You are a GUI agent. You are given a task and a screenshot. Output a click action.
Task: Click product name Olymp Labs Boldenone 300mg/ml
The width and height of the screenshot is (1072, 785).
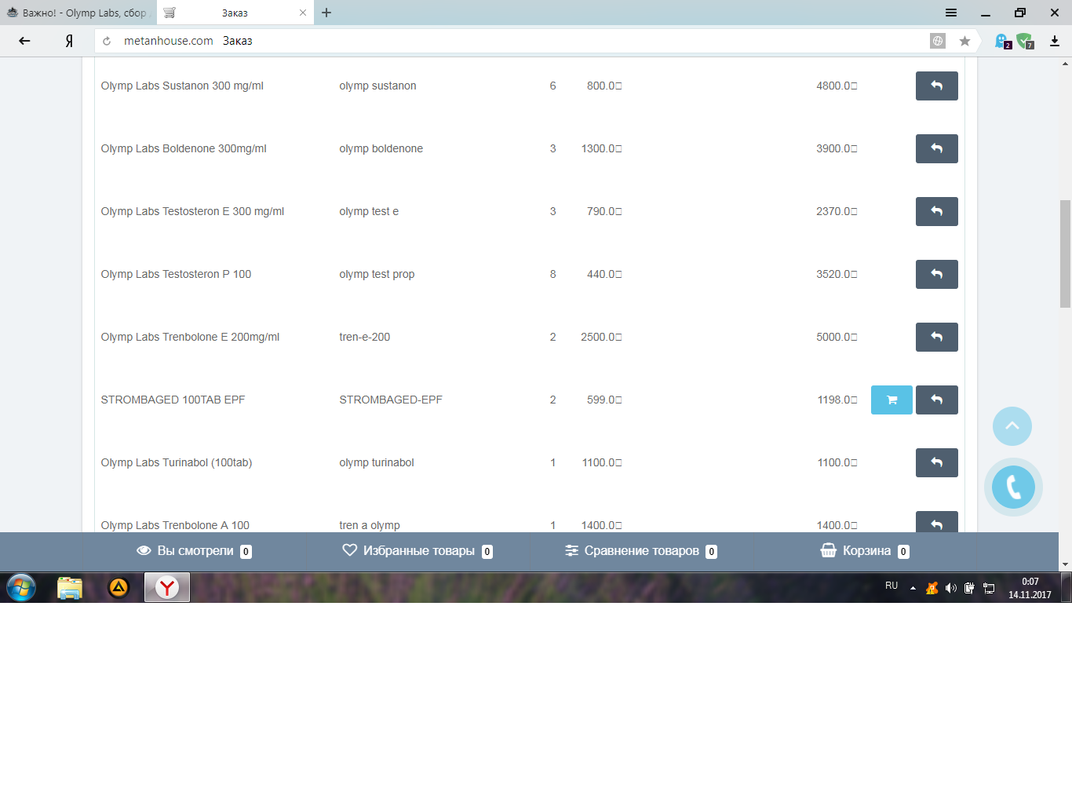click(x=184, y=148)
